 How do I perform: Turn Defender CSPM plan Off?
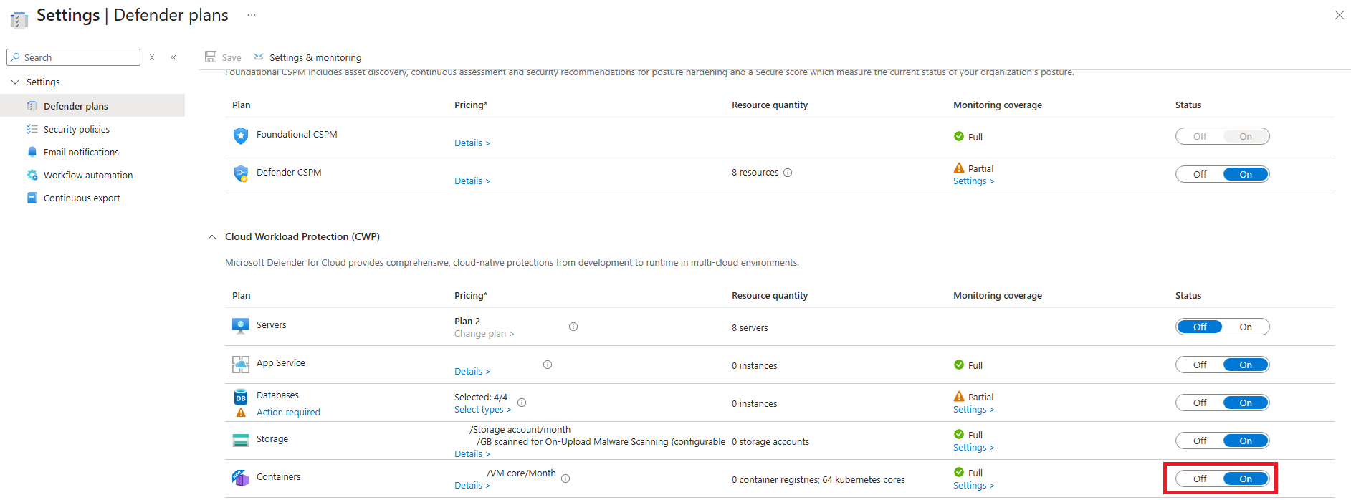point(1200,174)
